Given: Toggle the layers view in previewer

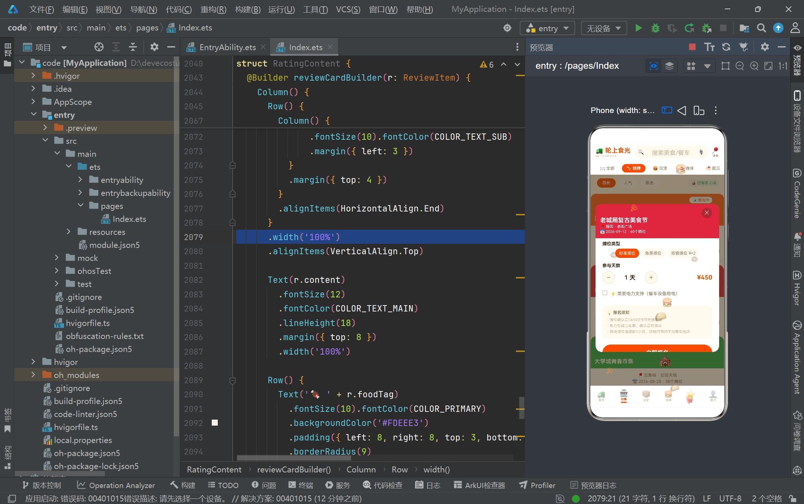Looking at the screenshot, I should (x=669, y=66).
